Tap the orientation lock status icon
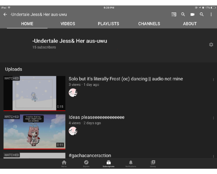 click(x=196, y=8)
